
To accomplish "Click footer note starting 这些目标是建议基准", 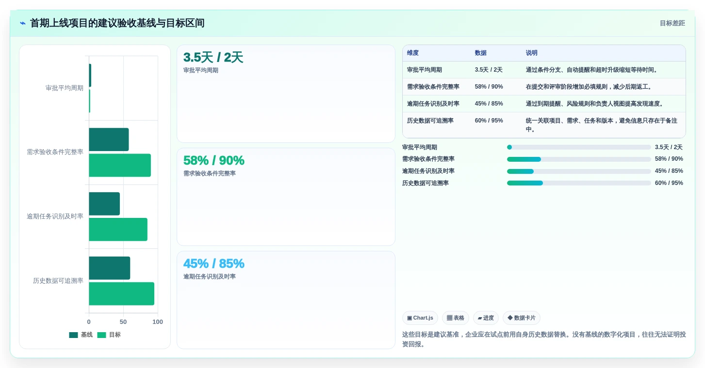I will (544, 339).
